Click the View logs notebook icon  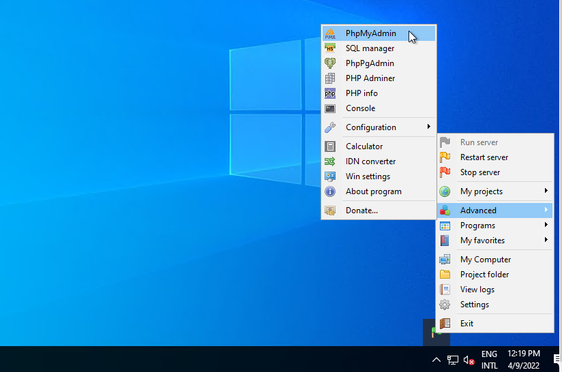pos(445,290)
